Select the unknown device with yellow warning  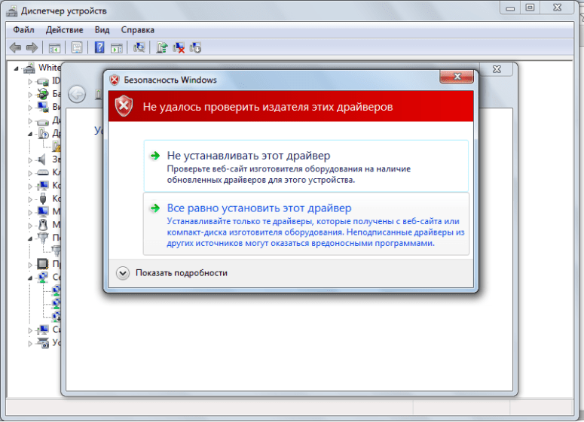pyautogui.click(x=57, y=146)
